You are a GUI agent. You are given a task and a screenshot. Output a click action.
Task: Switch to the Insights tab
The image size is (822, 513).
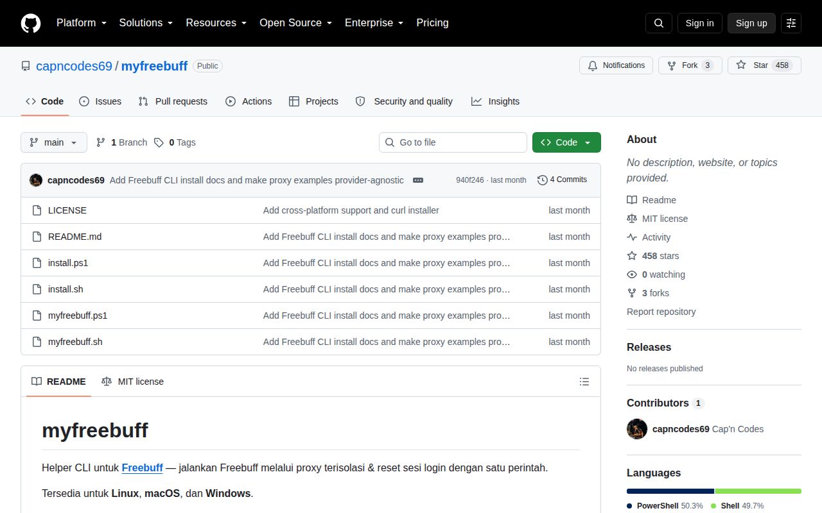(495, 101)
